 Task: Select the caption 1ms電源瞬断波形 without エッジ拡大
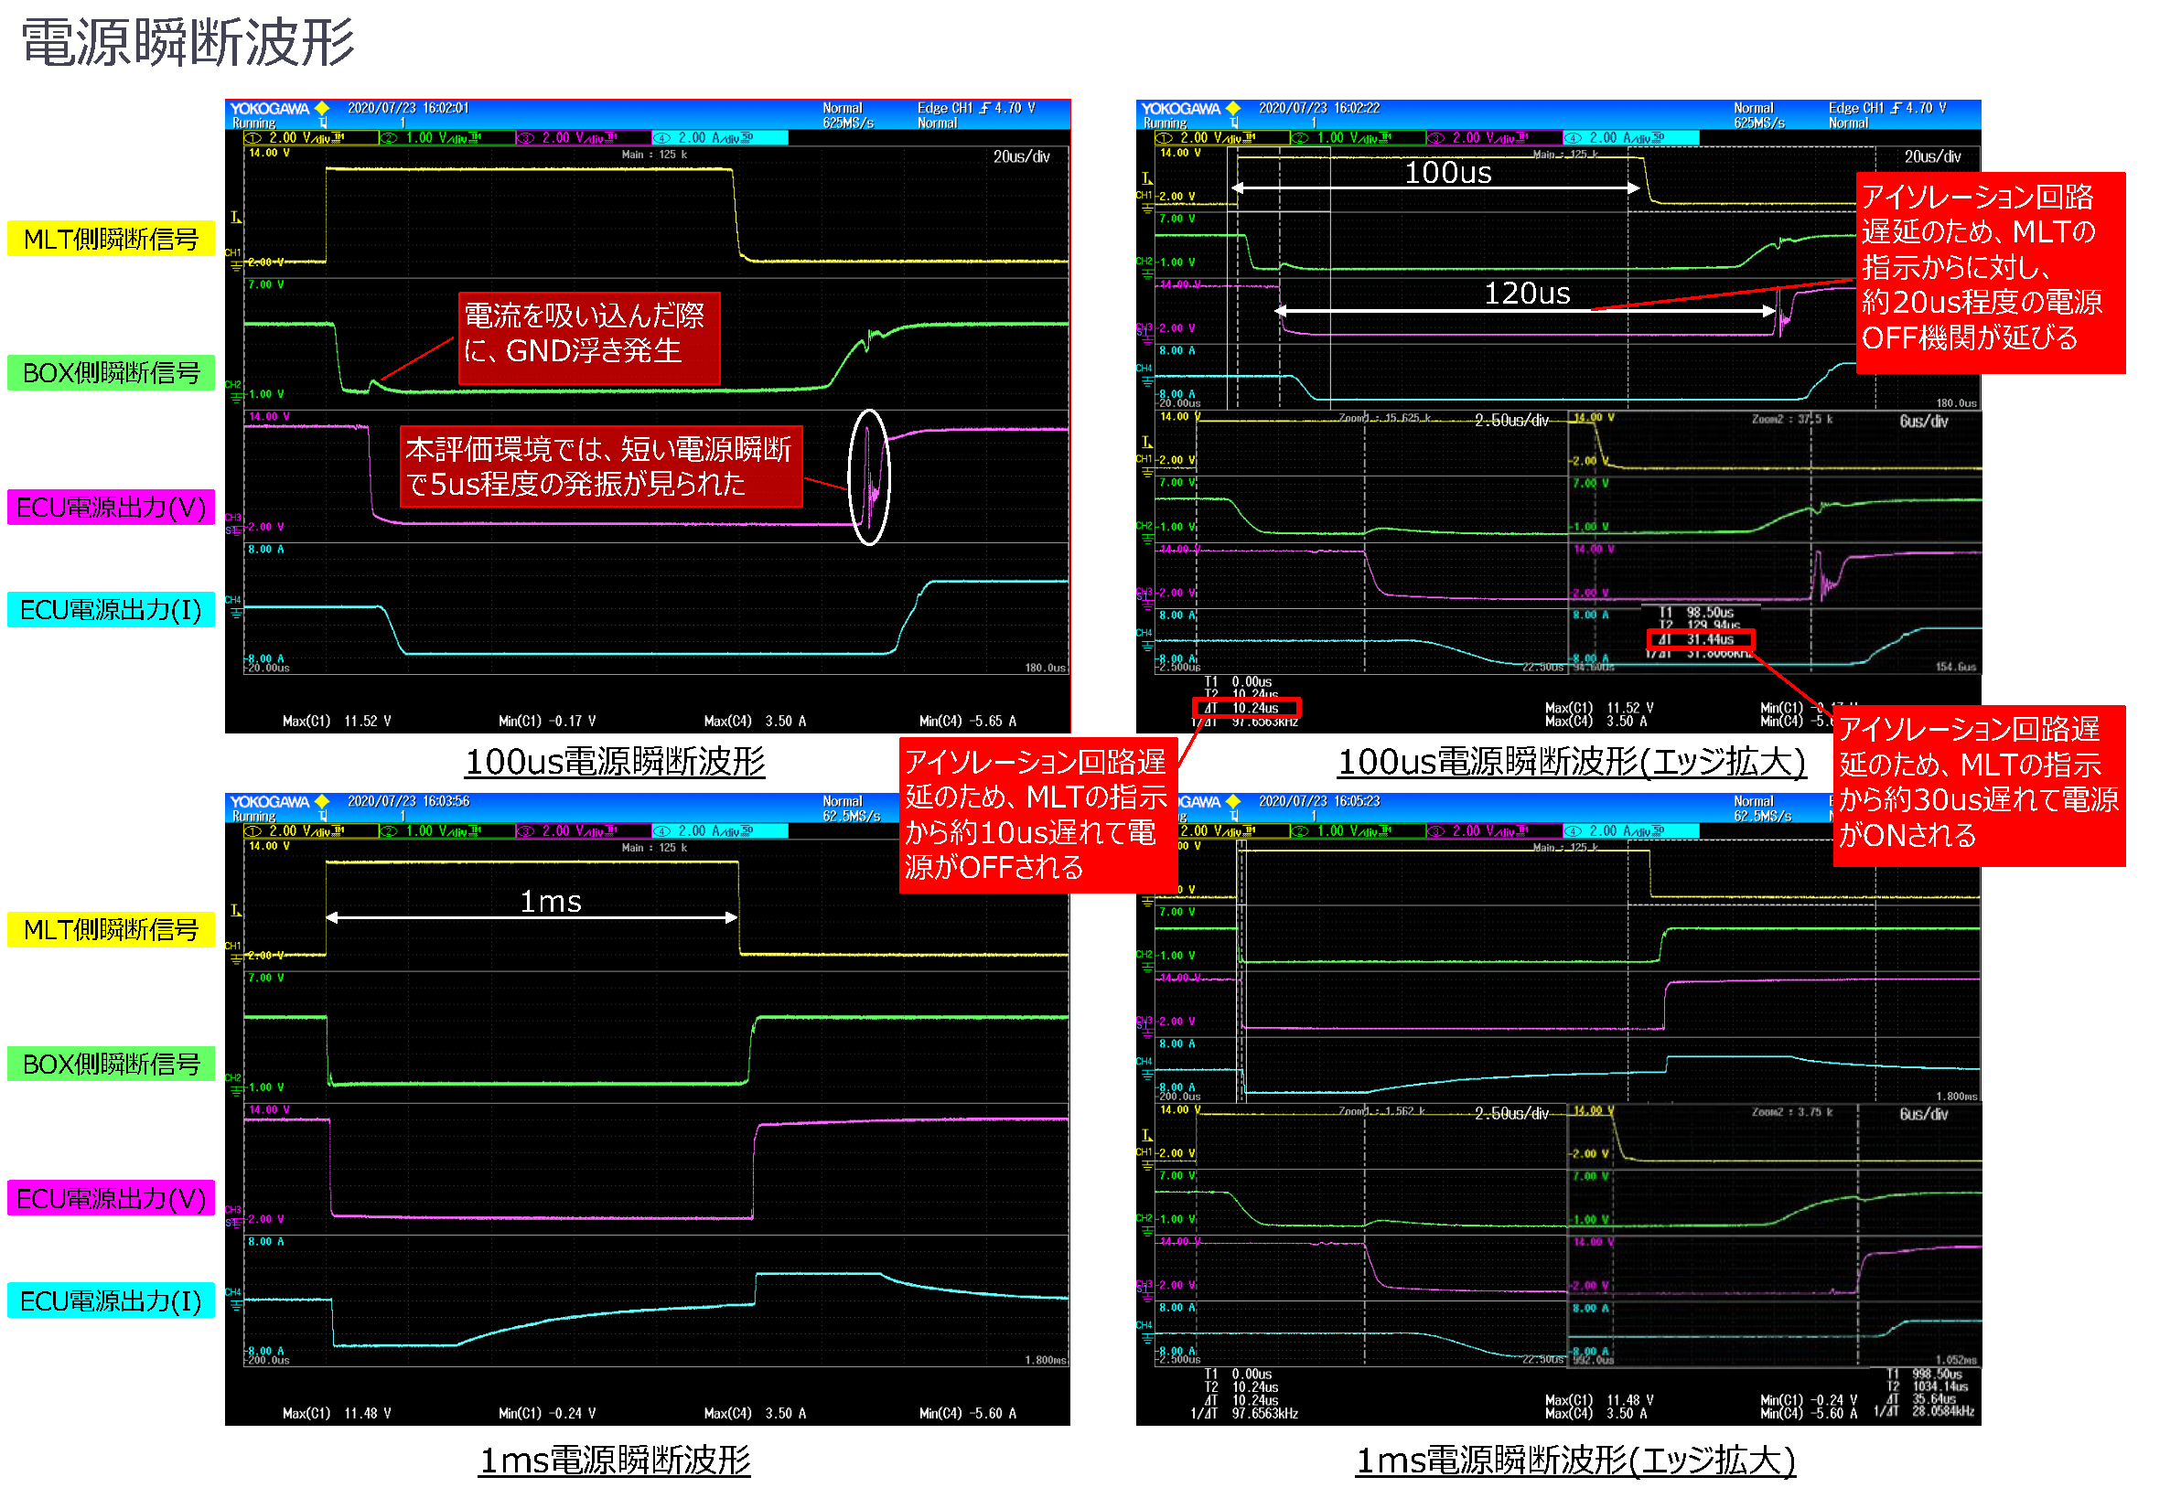click(615, 1460)
